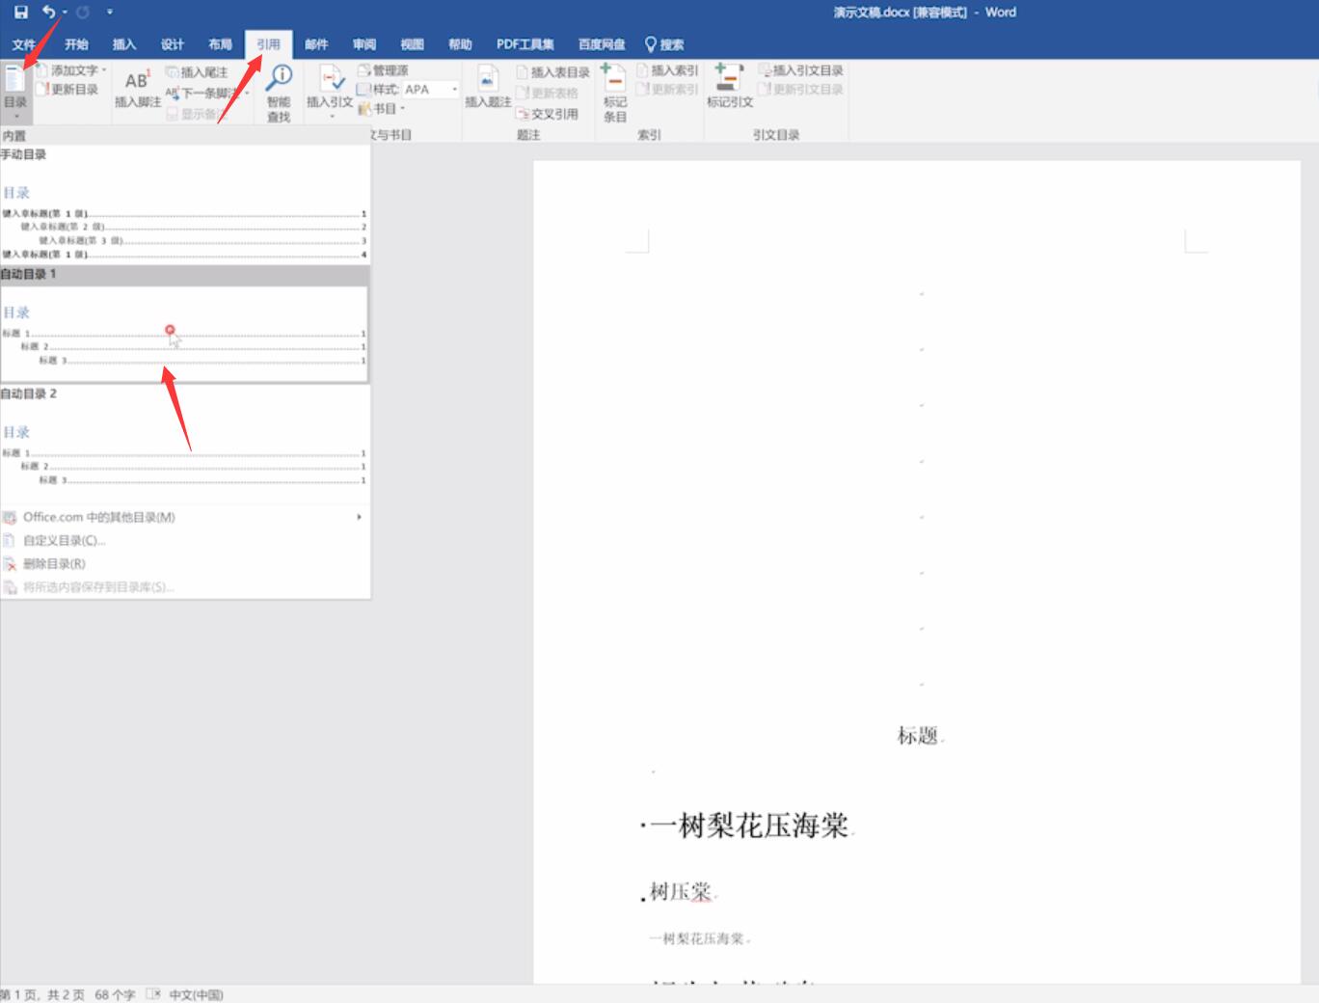This screenshot has width=1319, height=1003.
Task: Click the 插入索引 button
Action: coord(667,70)
